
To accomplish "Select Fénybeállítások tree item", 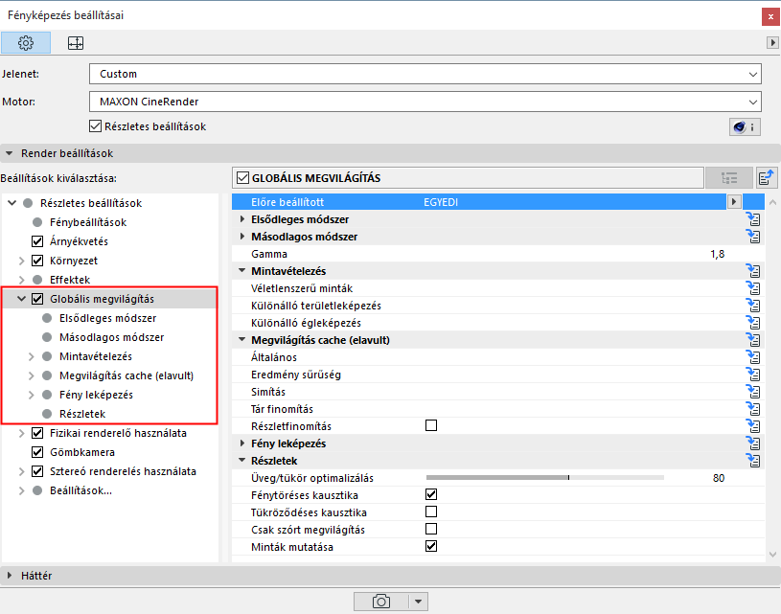I will pyautogui.click(x=88, y=222).
